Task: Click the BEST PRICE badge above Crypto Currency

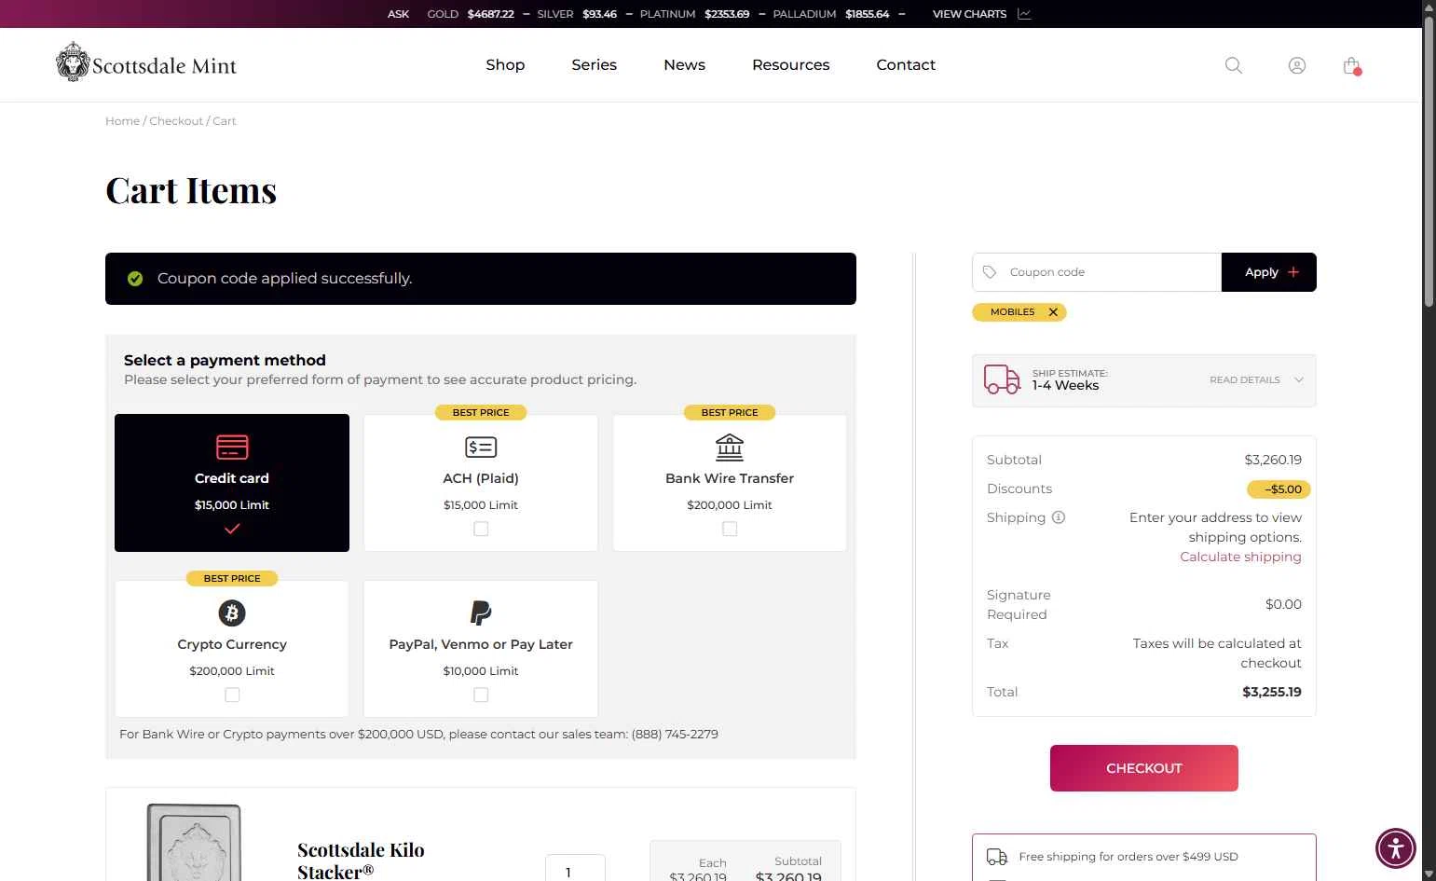Action: click(232, 579)
